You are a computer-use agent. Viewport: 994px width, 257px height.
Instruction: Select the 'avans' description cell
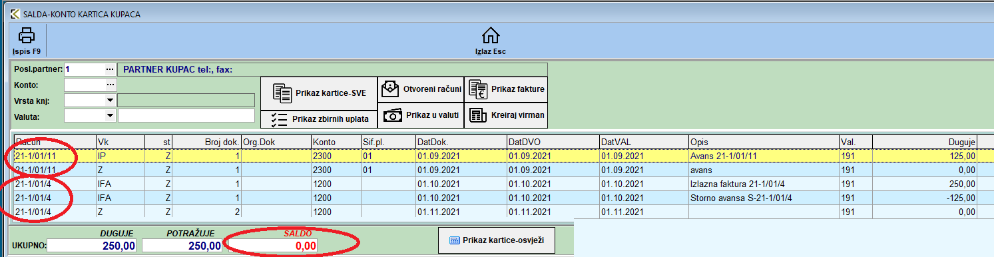pyautogui.click(x=764, y=170)
